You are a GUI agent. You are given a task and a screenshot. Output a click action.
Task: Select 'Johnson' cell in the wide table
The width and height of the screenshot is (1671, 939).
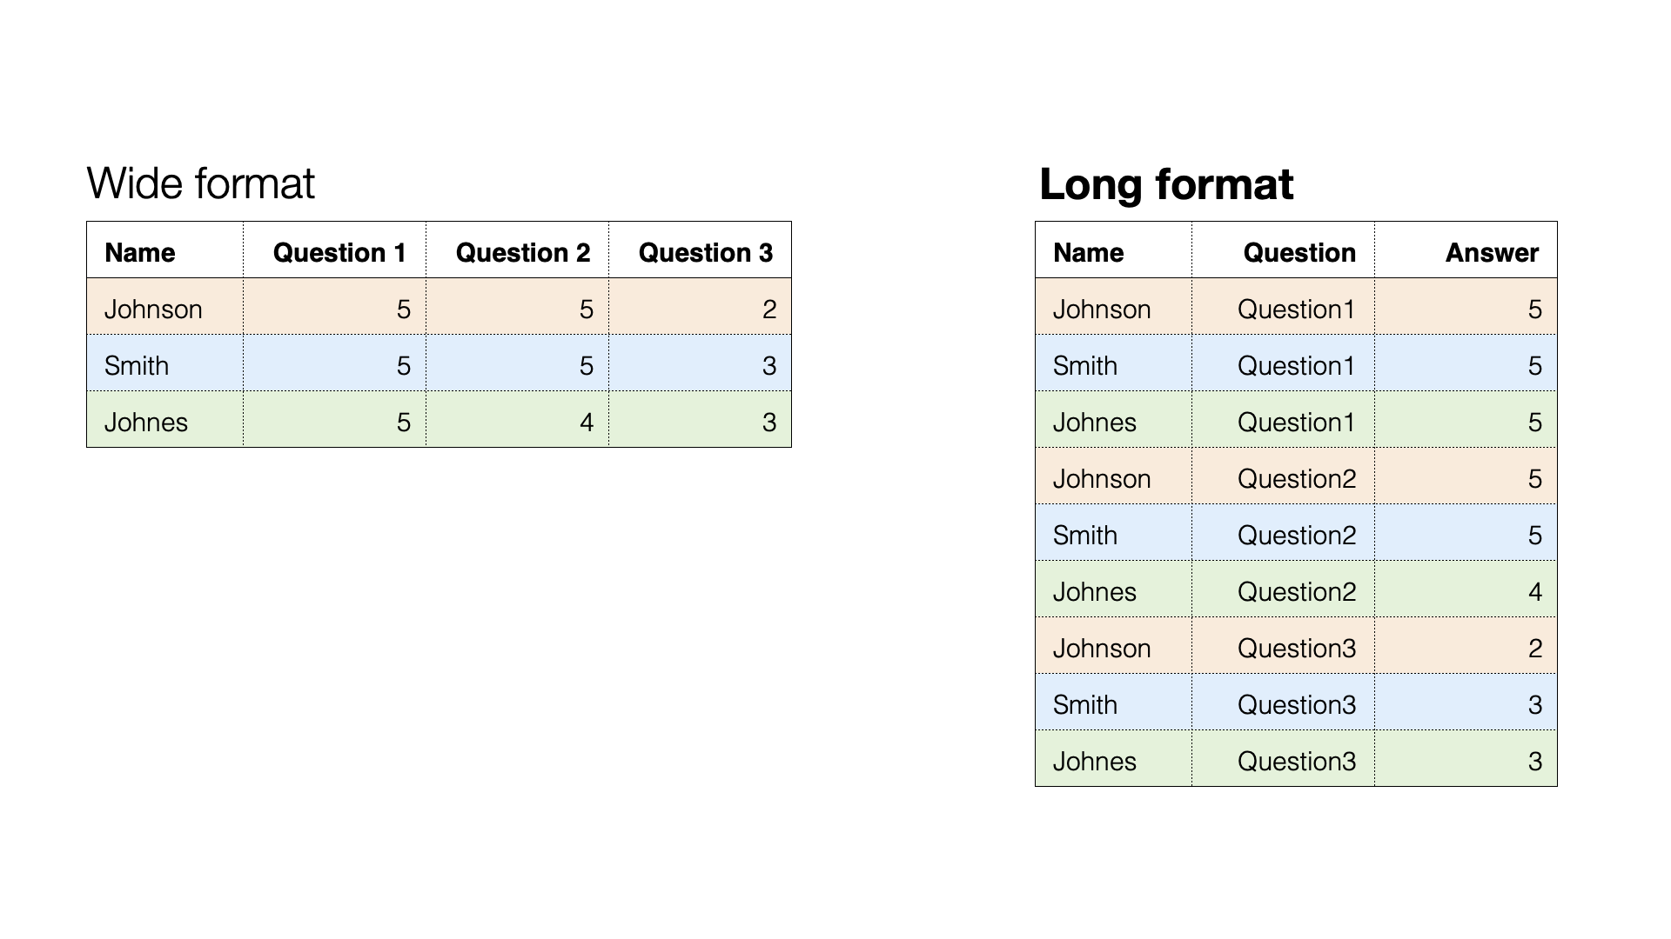pyautogui.click(x=153, y=309)
